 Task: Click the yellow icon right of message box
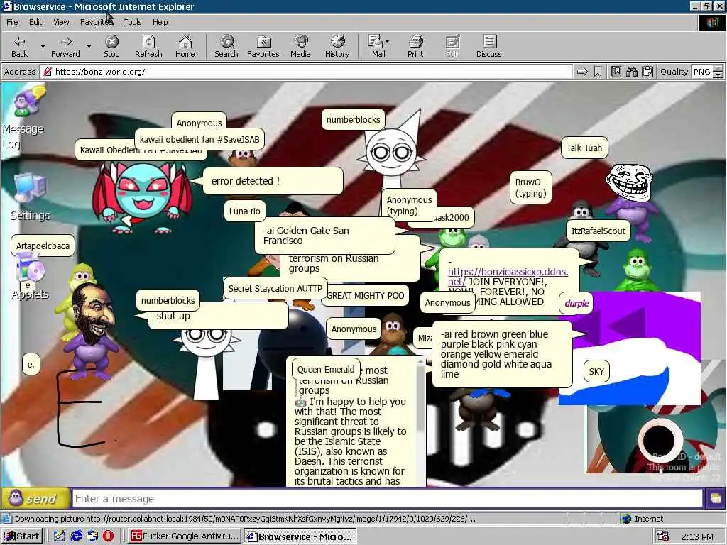tap(715, 499)
